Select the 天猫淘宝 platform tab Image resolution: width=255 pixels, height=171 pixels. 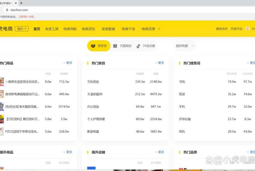tap(122, 46)
